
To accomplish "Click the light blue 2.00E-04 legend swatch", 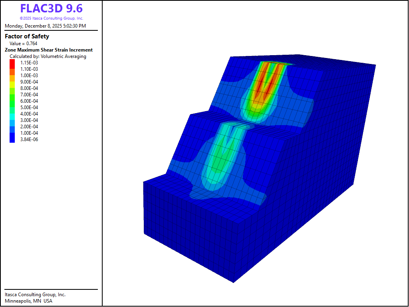I will coord(12,127).
